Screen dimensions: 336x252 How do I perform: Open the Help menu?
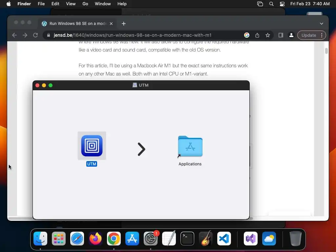click(122, 4)
